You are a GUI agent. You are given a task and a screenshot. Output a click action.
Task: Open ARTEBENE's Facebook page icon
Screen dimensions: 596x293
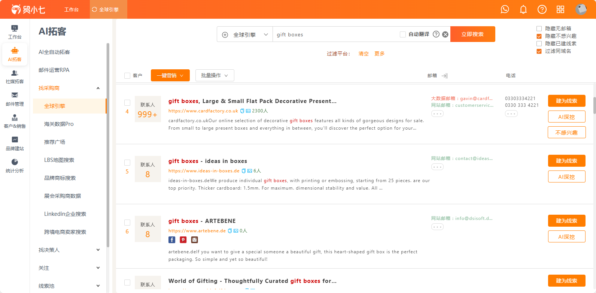tap(172, 240)
